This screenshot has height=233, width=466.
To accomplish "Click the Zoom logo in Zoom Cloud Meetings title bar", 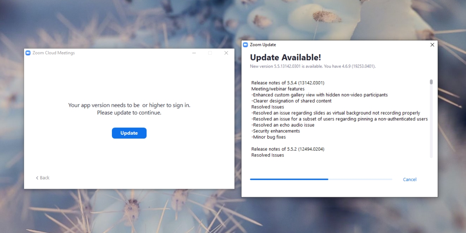I will [28, 53].
